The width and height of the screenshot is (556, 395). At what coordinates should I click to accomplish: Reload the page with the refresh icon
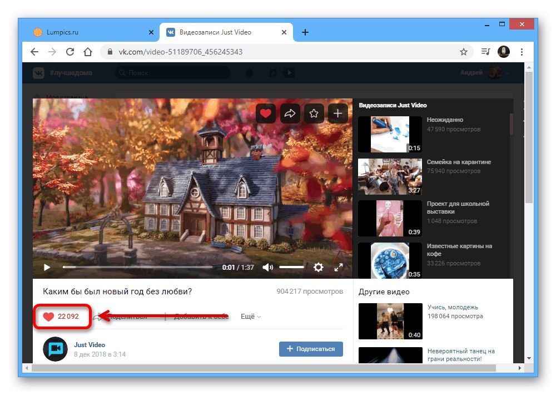point(70,52)
